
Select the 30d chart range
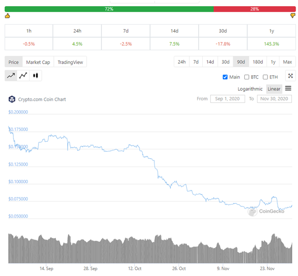[x=225, y=62]
